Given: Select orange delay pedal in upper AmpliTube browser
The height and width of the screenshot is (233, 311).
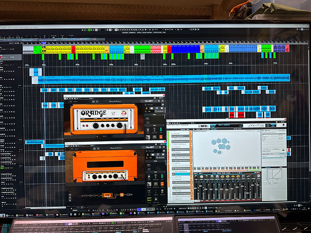Looking at the screenshot, I should (x=161, y=137).
